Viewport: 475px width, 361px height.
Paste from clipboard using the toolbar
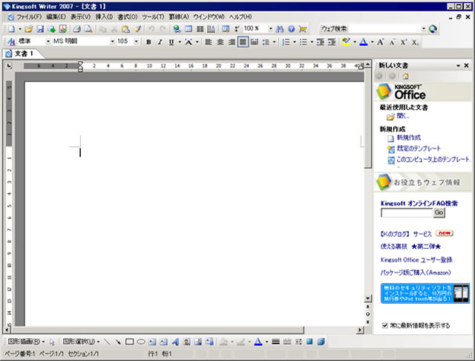pos(125,29)
